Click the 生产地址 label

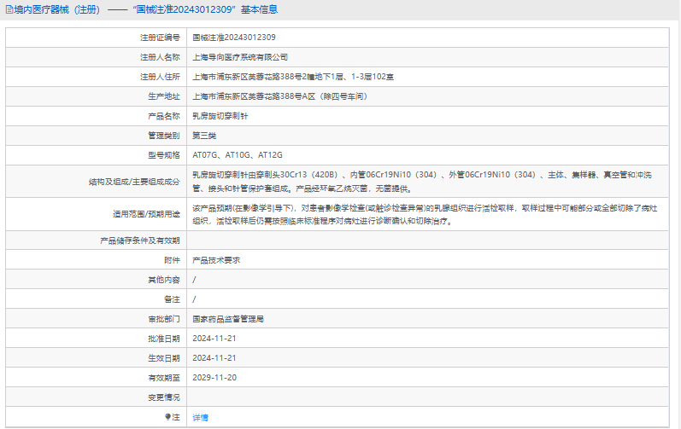[x=164, y=96]
